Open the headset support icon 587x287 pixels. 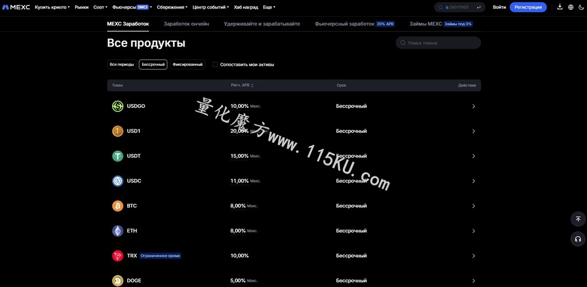(578, 239)
